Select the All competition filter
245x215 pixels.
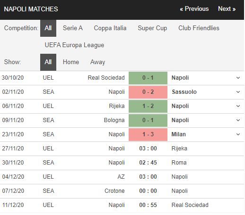(x=48, y=28)
